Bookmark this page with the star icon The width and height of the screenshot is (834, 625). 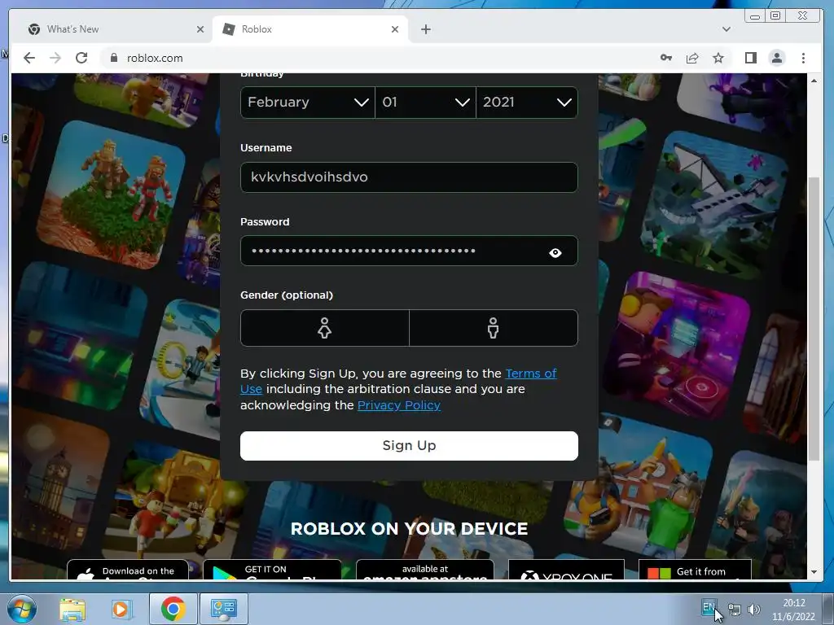718,58
